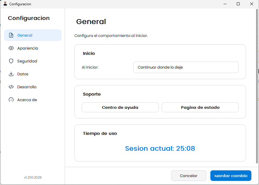Click the Al iniciar: label

coord(90,67)
